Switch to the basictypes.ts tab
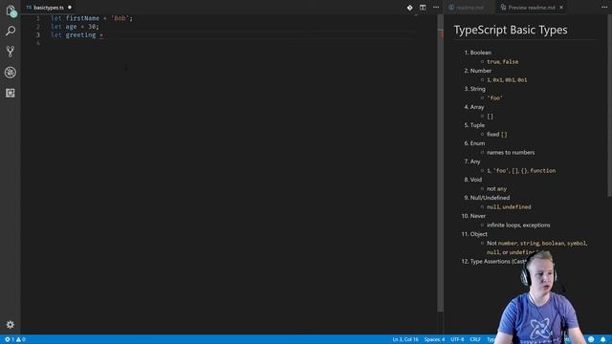 (49, 8)
